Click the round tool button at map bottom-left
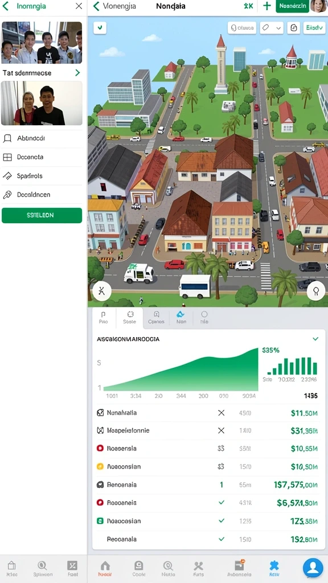This screenshot has width=328, height=583. (x=102, y=291)
